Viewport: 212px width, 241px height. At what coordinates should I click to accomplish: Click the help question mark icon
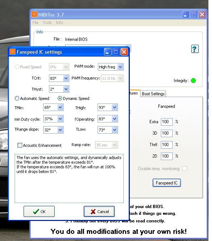tap(195, 49)
